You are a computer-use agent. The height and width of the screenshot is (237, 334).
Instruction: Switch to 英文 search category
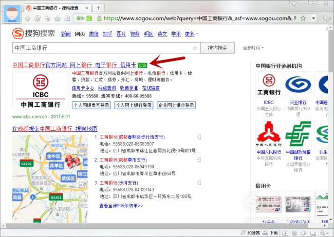point(162,34)
